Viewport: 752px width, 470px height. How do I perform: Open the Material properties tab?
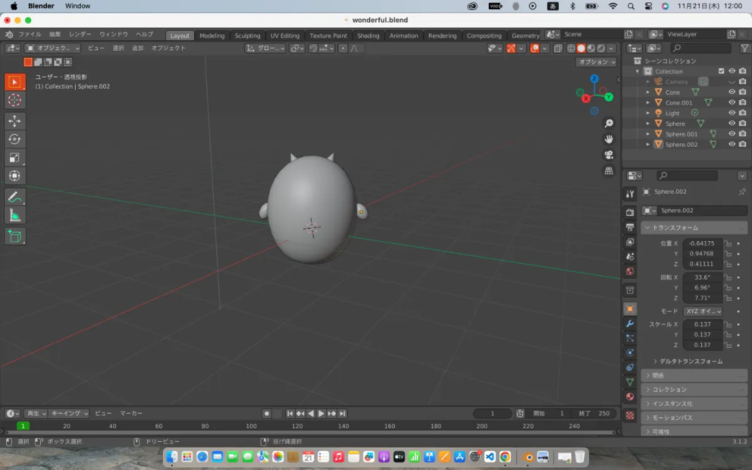[x=630, y=397]
